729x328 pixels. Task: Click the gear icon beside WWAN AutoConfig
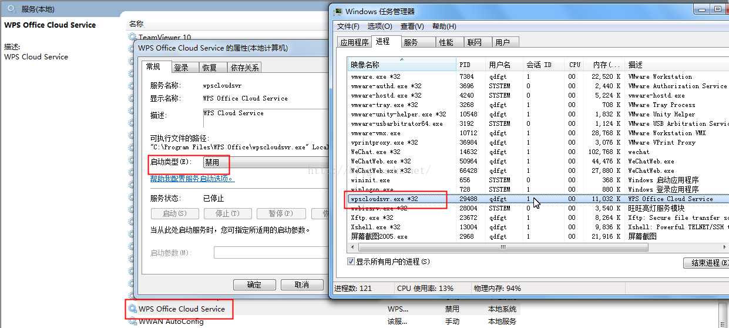(133, 322)
